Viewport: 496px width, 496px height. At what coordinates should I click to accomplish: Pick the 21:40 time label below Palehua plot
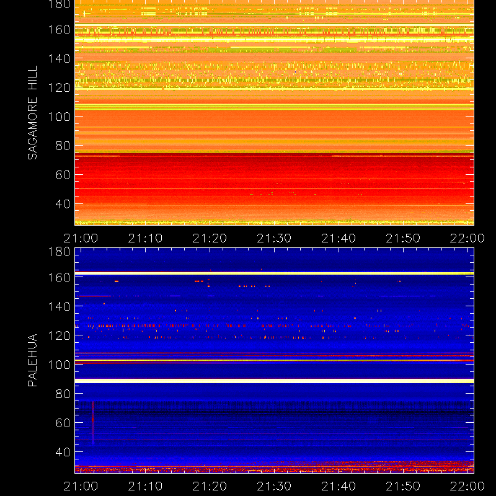339,486
